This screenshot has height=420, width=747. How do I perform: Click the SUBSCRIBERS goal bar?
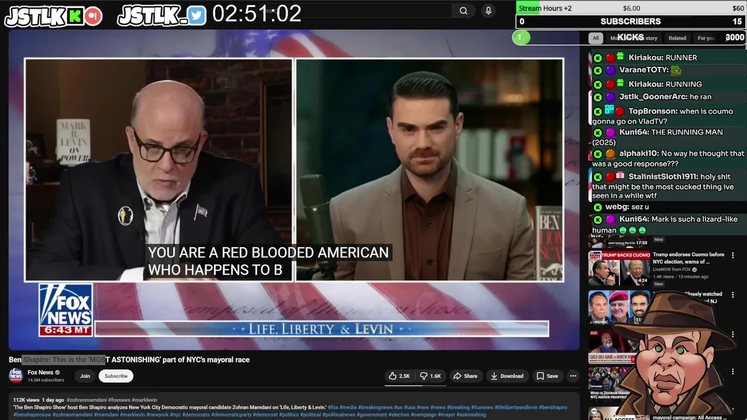(631, 22)
